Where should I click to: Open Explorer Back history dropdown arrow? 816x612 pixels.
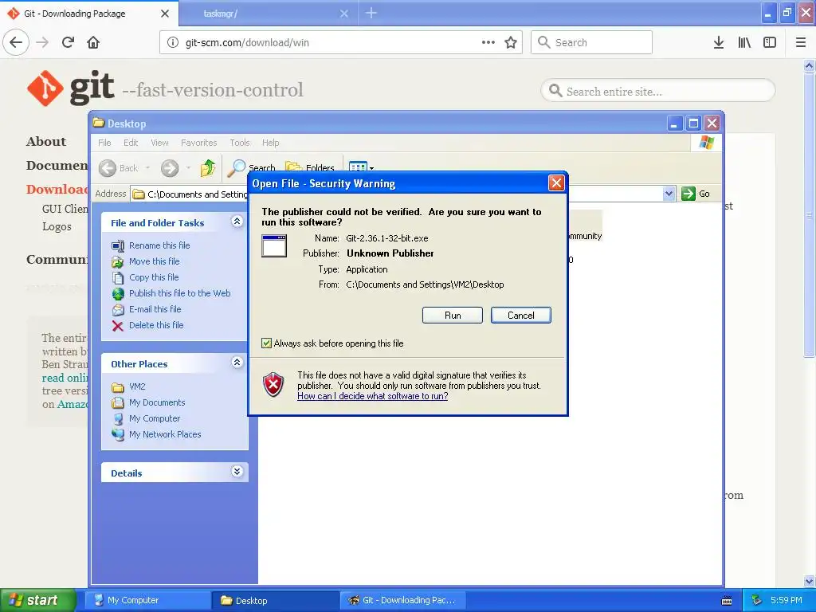click(147, 168)
